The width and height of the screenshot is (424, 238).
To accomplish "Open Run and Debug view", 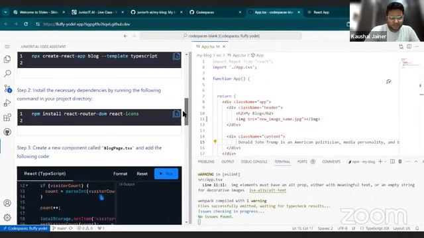I will (7, 103).
